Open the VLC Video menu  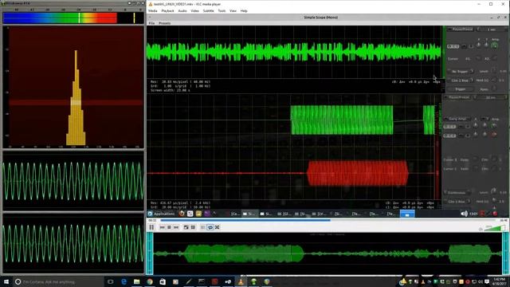pyautogui.click(x=194, y=10)
